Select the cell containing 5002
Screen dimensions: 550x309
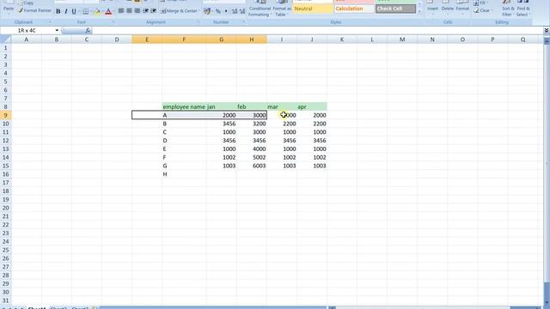pos(252,157)
